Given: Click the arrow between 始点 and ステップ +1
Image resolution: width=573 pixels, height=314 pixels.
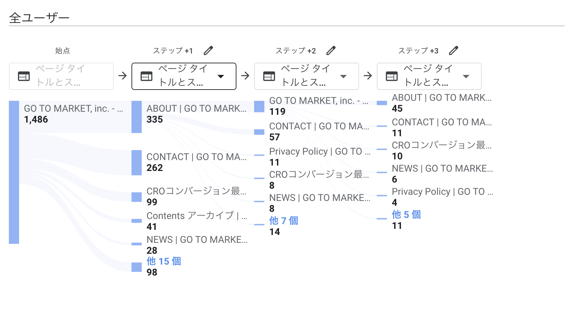Looking at the screenshot, I should tap(123, 76).
